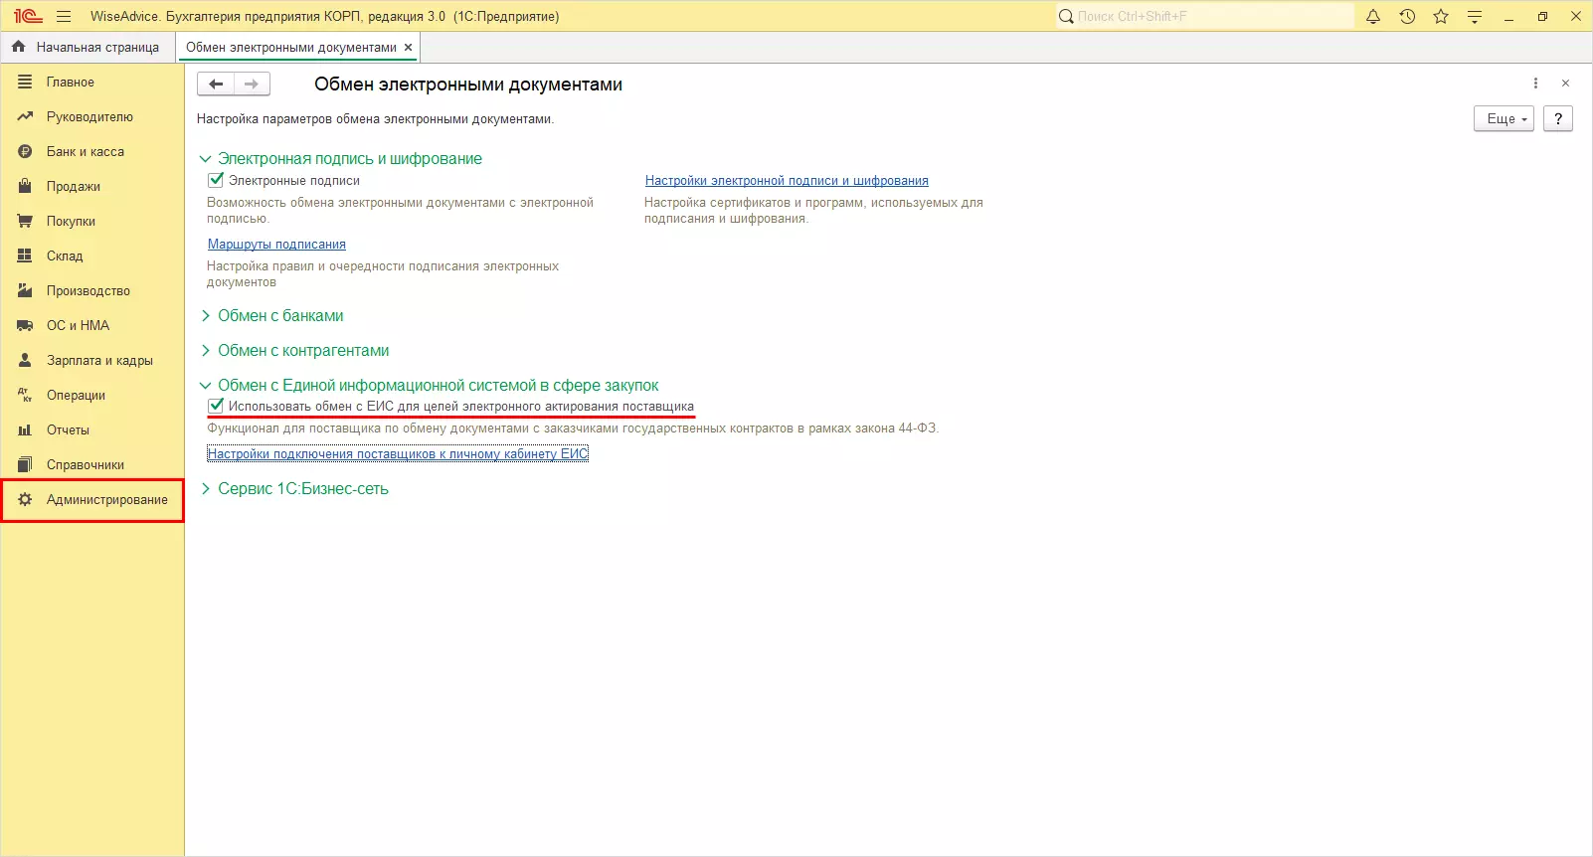Switch to the Начальная страница tab
Image resolution: width=1593 pixels, height=857 pixels.
pos(88,47)
